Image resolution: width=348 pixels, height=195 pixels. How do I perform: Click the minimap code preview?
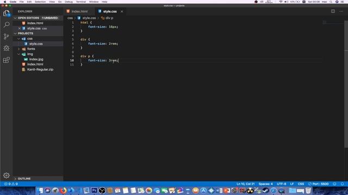(325, 22)
